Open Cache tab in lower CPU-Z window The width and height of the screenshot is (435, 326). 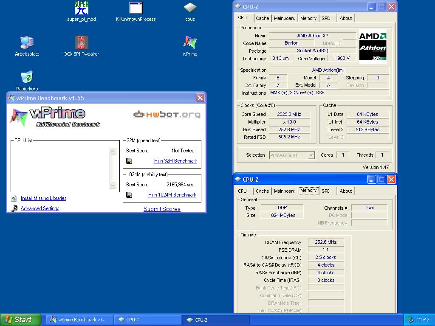262,191
